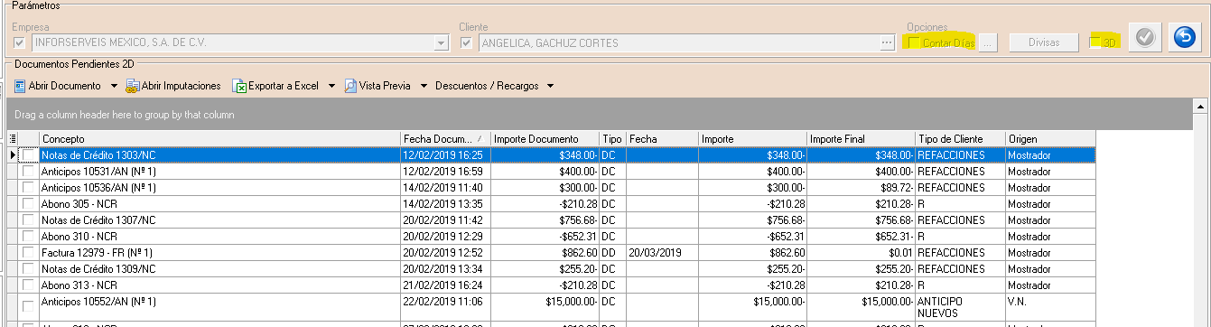Viewport: 1211px width, 327px height.
Task: Click the Divisas button
Action: click(x=1044, y=42)
